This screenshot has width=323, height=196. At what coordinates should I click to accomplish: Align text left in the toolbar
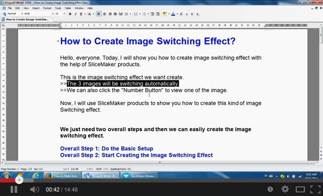pyautogui.click(x=99, y=14)
